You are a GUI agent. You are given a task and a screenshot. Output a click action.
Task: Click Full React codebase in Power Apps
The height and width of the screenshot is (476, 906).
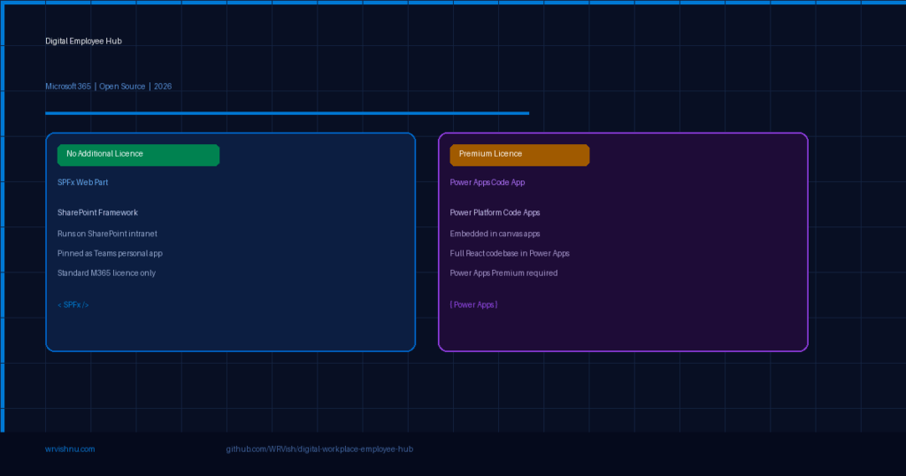tap(510, 253)
